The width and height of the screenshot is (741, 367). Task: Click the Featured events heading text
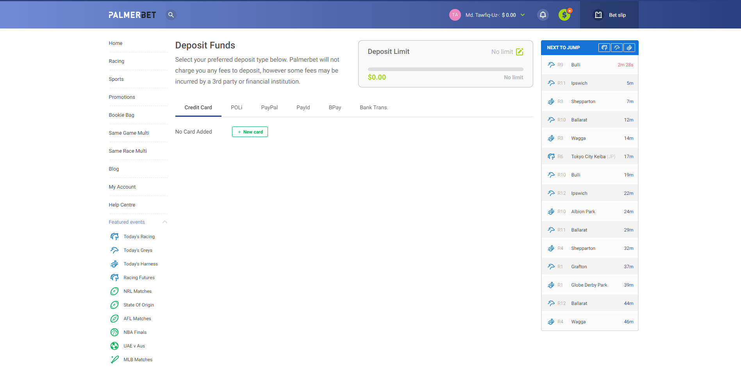pyautogui.click(x=127, y=222)
